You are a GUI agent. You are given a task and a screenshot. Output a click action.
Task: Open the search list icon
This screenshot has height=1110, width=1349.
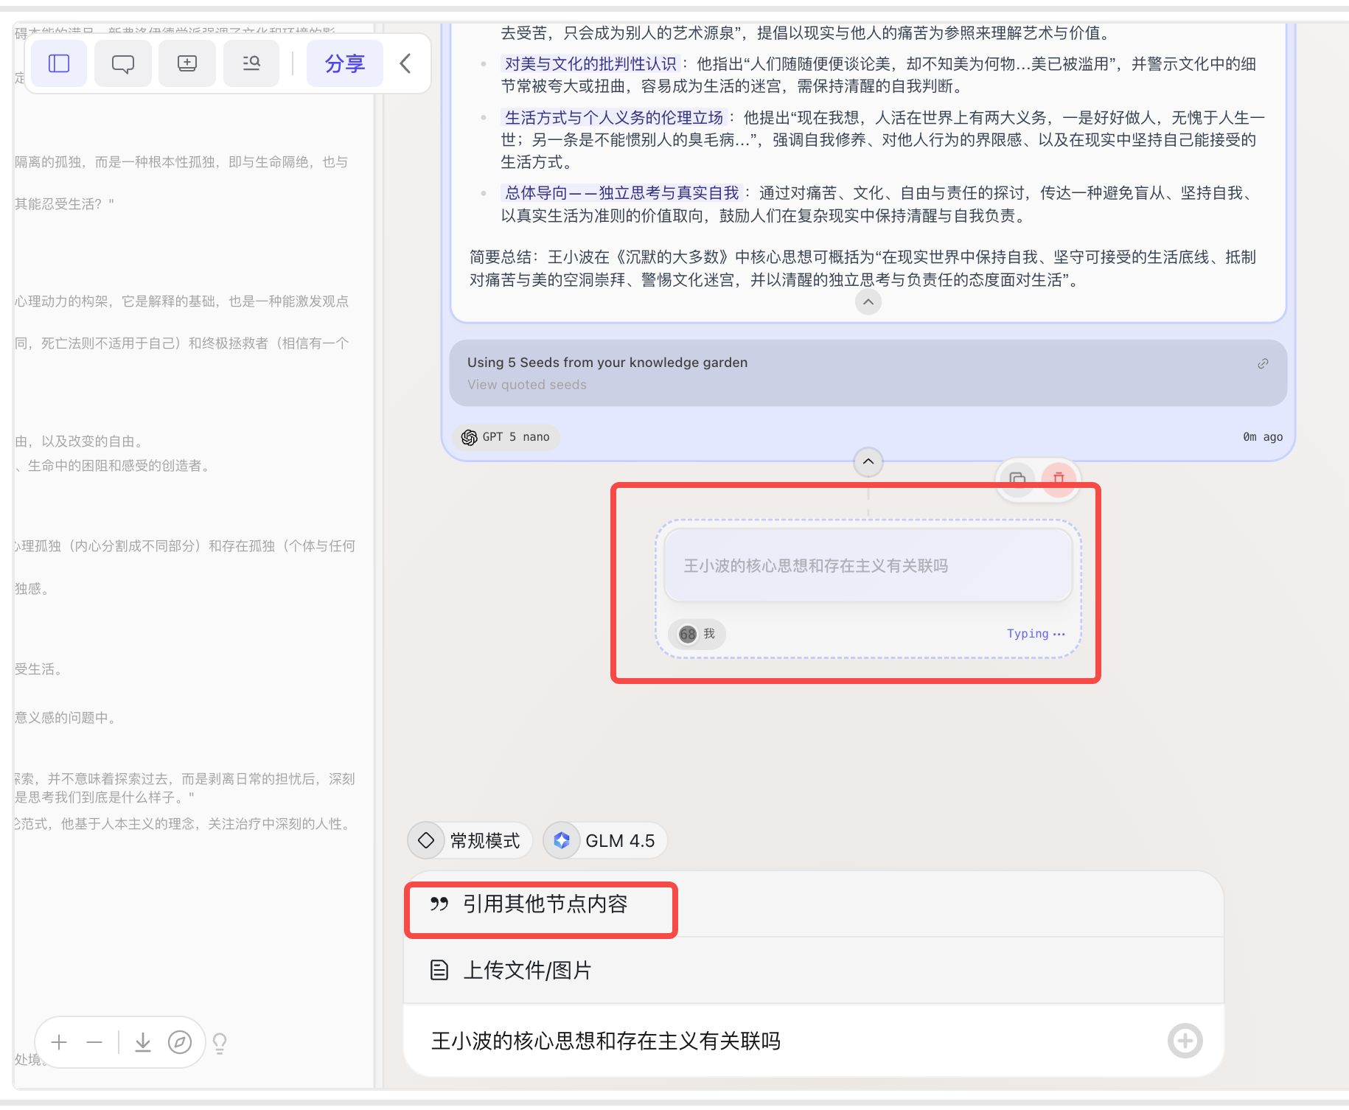251,64
